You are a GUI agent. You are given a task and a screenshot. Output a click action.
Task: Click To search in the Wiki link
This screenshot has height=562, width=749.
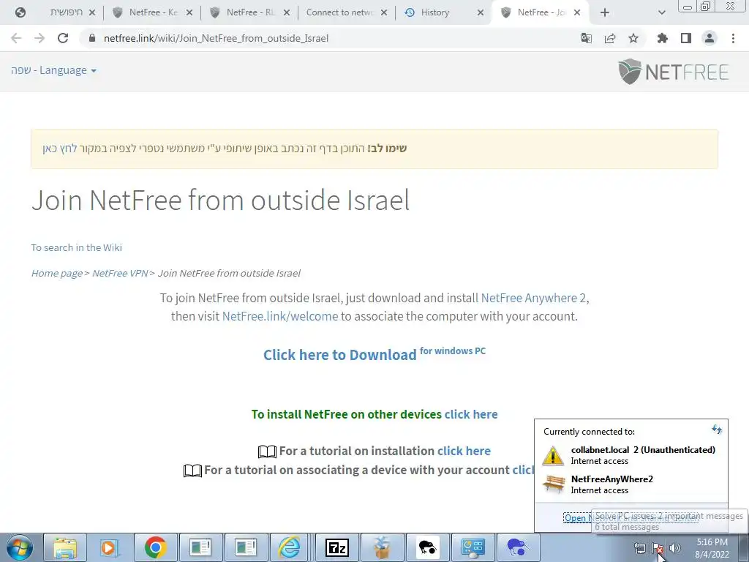coord(76,247)
